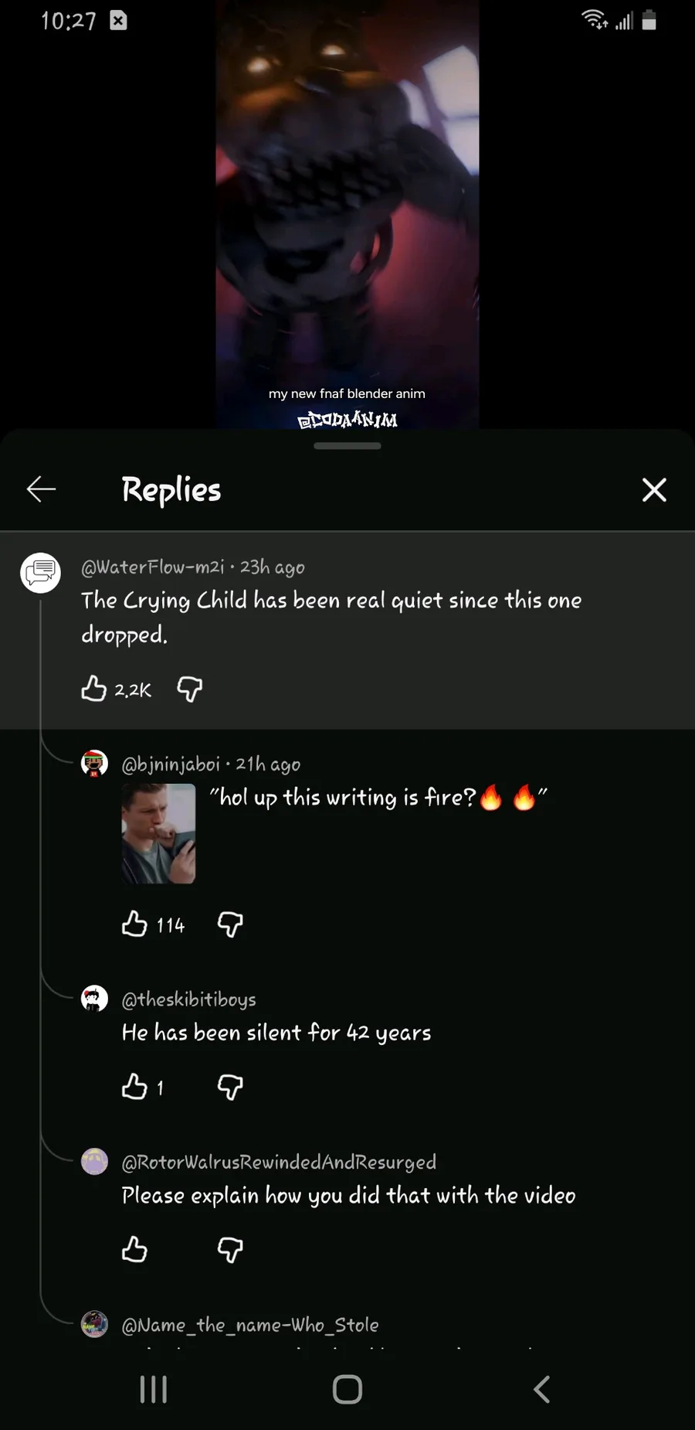Like the RotorWalrusRewindedAndResurged reply

tap(134, 1249)
